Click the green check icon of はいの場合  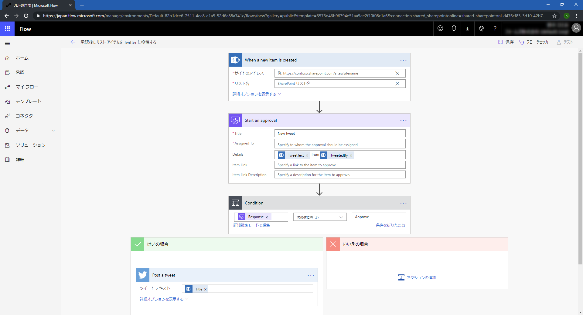click(x=138, y=244)
